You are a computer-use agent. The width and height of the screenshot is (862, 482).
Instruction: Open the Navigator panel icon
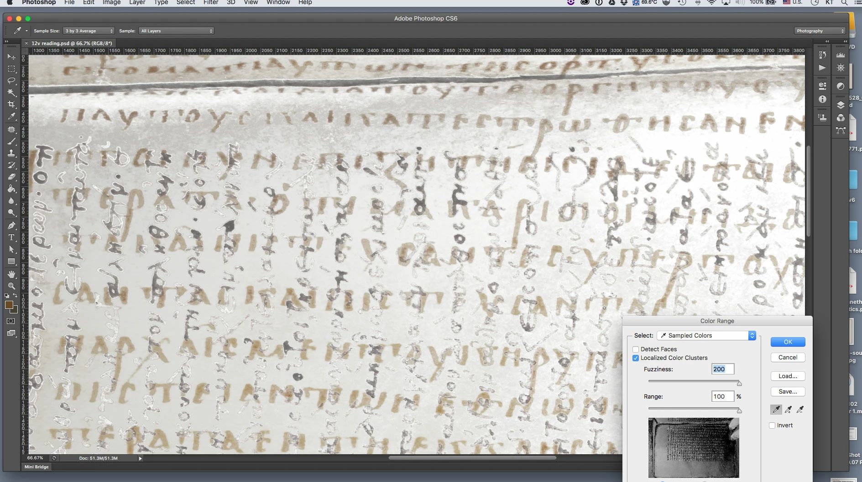point(841,67)
